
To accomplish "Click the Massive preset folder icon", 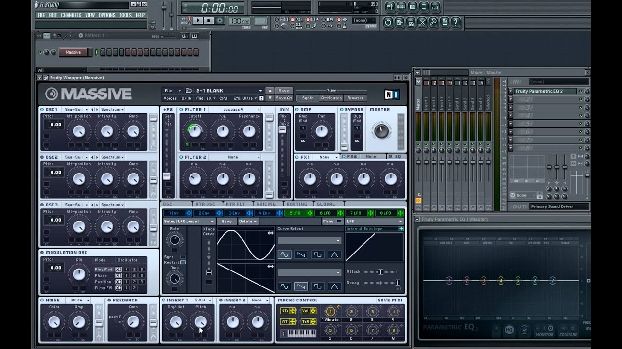I will 189,91.
